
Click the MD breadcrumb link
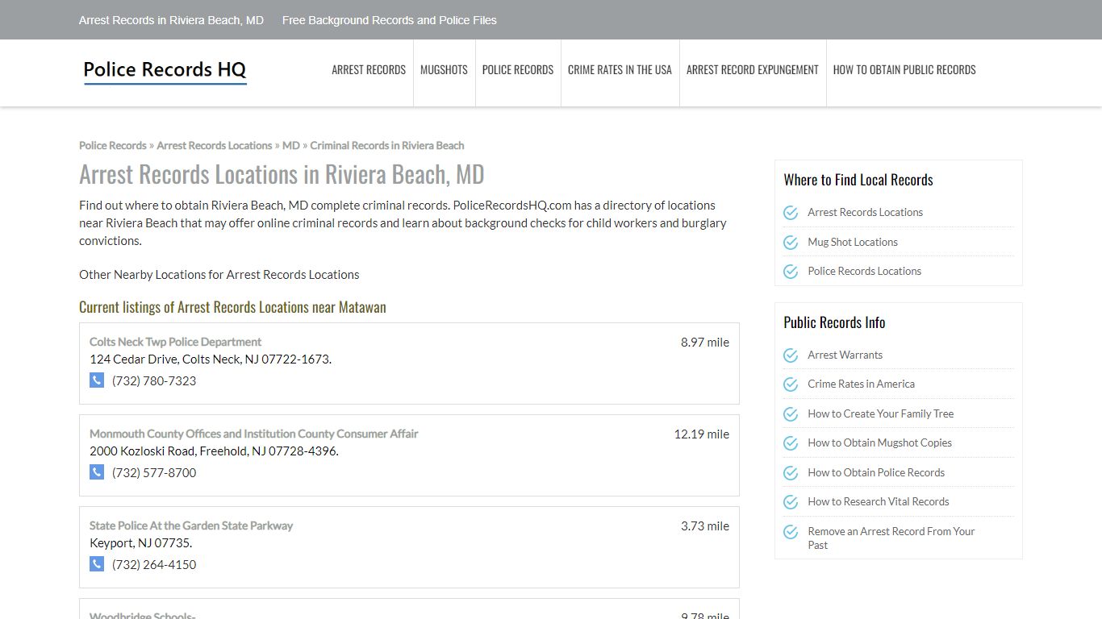(290, 145)
